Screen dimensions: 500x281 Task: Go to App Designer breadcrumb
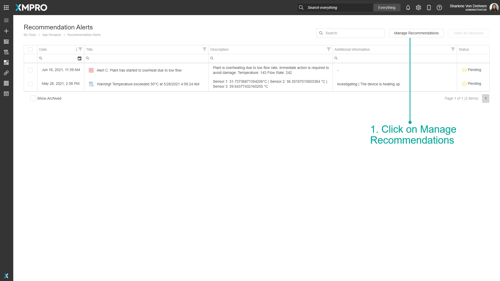(x=52, y=35)
